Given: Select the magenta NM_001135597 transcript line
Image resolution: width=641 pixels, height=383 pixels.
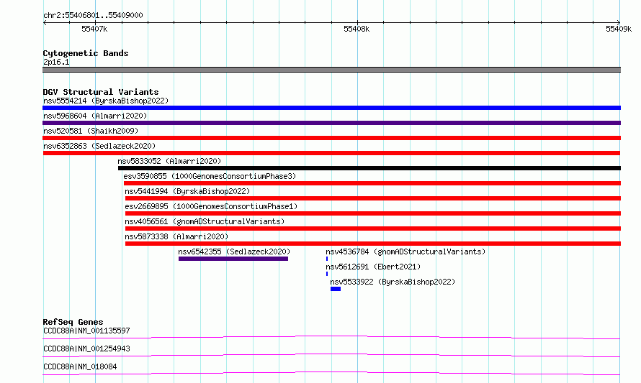Looking at the screenshot, I should (331, 337).
